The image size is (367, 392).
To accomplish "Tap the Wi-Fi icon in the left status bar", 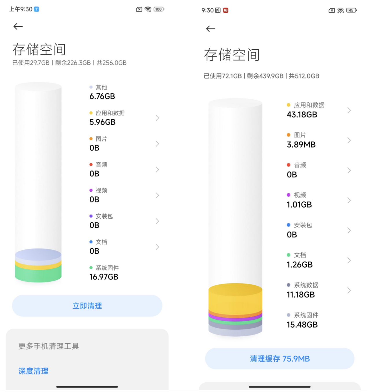I will coord(148,9).
